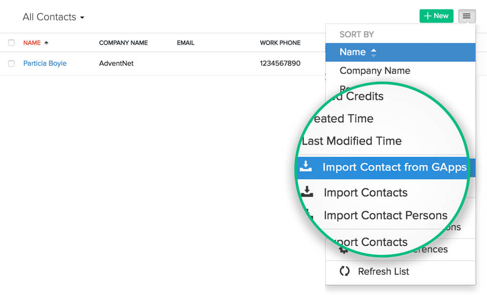Select Import Contact from GApps option

pos(394,167)
